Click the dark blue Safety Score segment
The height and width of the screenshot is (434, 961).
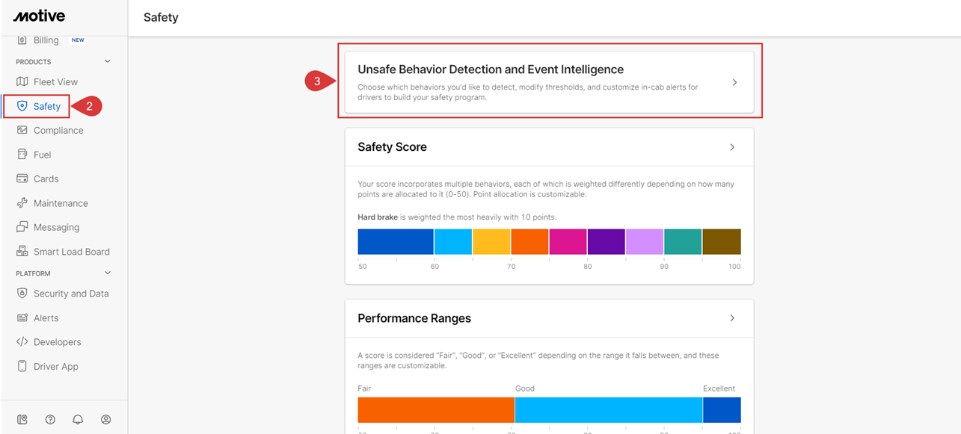pos(395,242)
